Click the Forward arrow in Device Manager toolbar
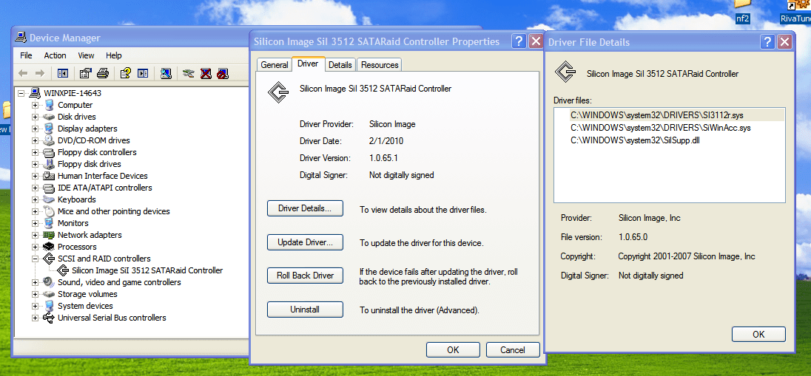 (40, 73)
